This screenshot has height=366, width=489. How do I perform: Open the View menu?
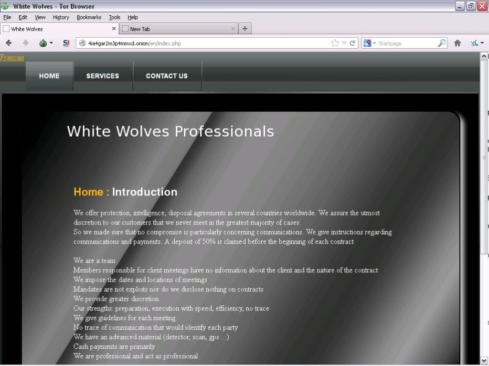tap(40, 17)
